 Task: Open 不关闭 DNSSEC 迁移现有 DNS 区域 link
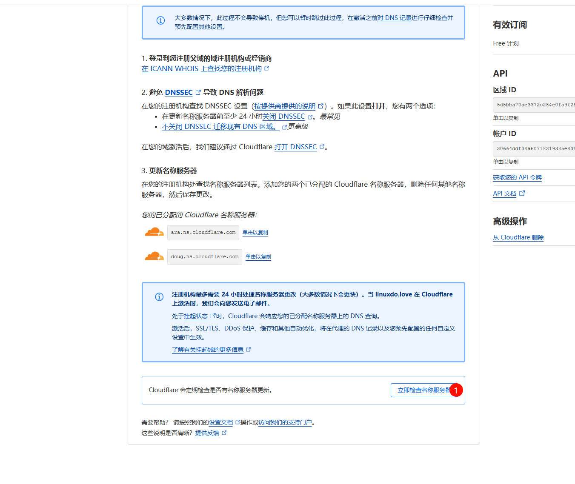tap(220, 126)
